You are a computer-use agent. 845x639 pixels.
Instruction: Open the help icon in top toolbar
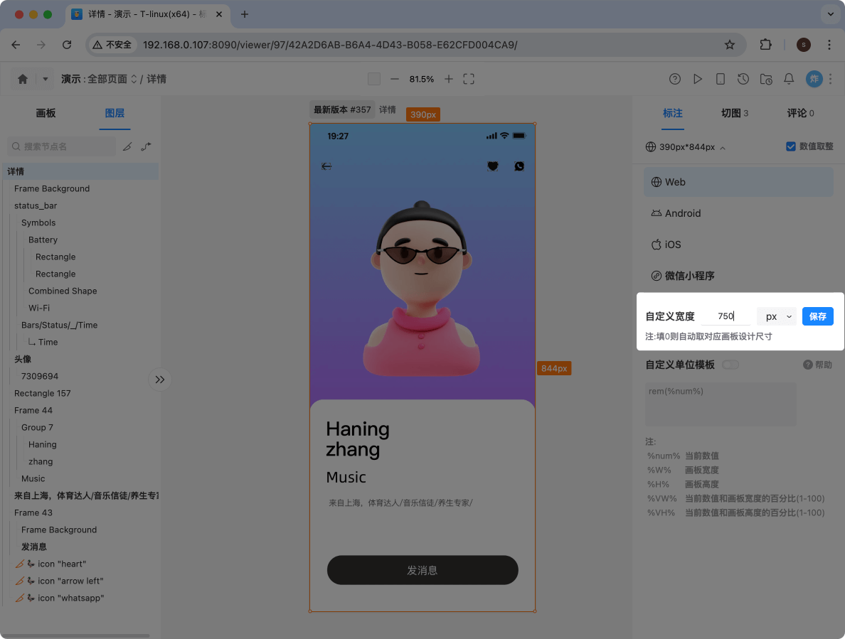675,79
